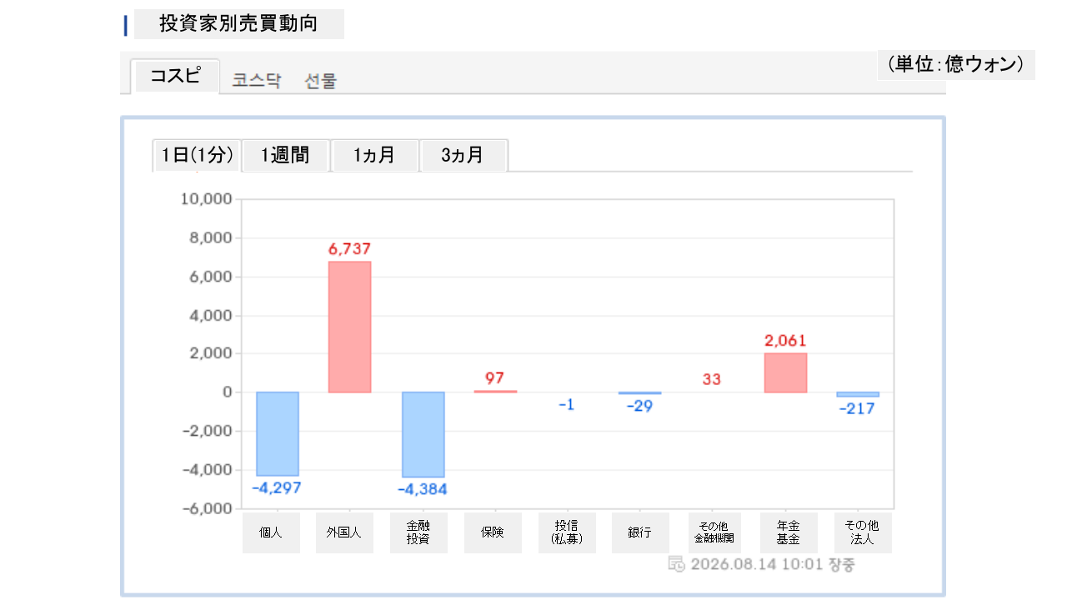Open the 선물 tab

(321, 81)
